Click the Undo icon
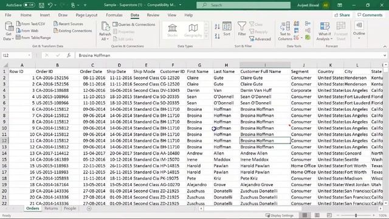Viewport: 389px width, 219px height. [x=50, y=5]
